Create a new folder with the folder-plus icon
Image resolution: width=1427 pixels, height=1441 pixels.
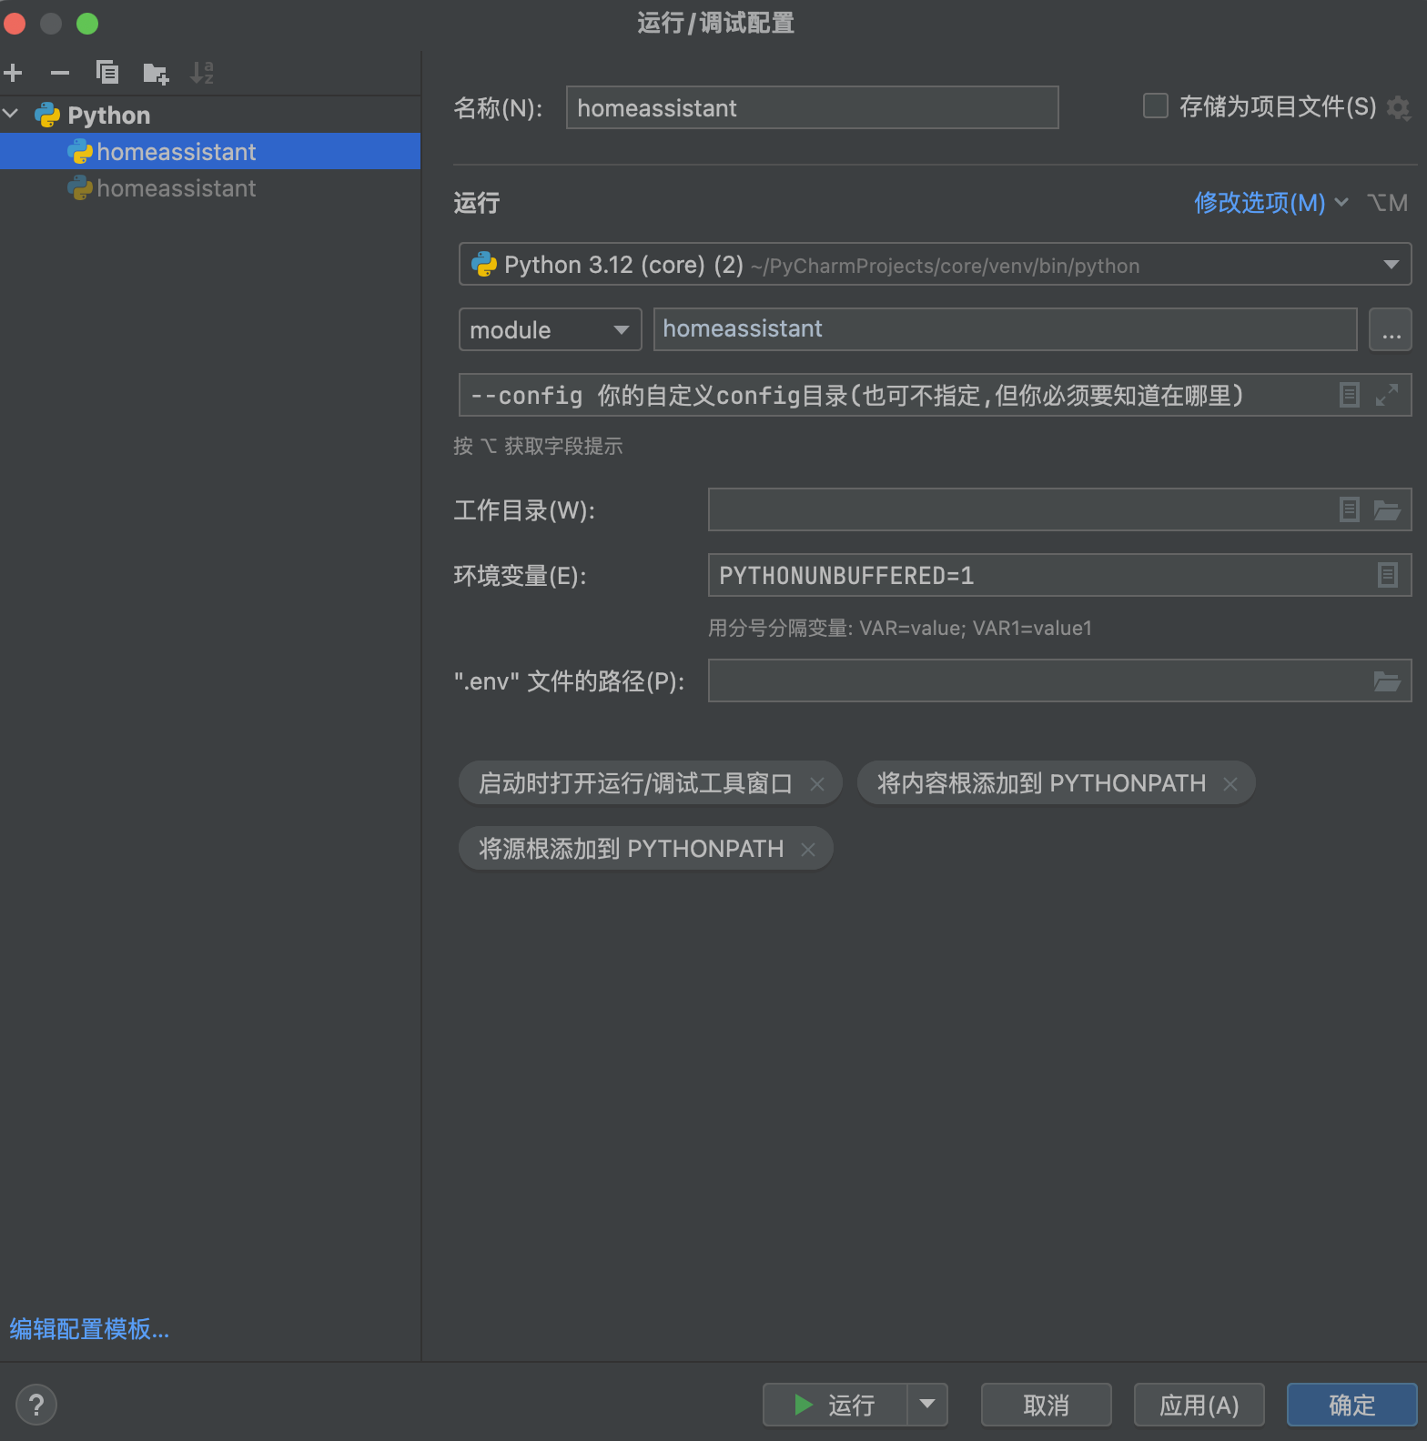tap(156, 73)
